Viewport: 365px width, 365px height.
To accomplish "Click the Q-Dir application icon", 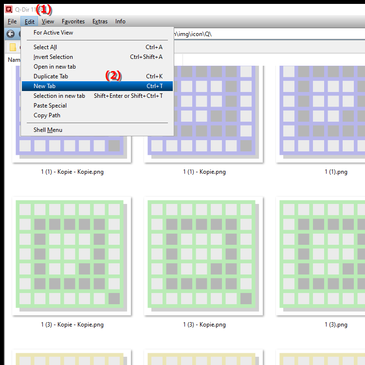I will click(9, 9).
